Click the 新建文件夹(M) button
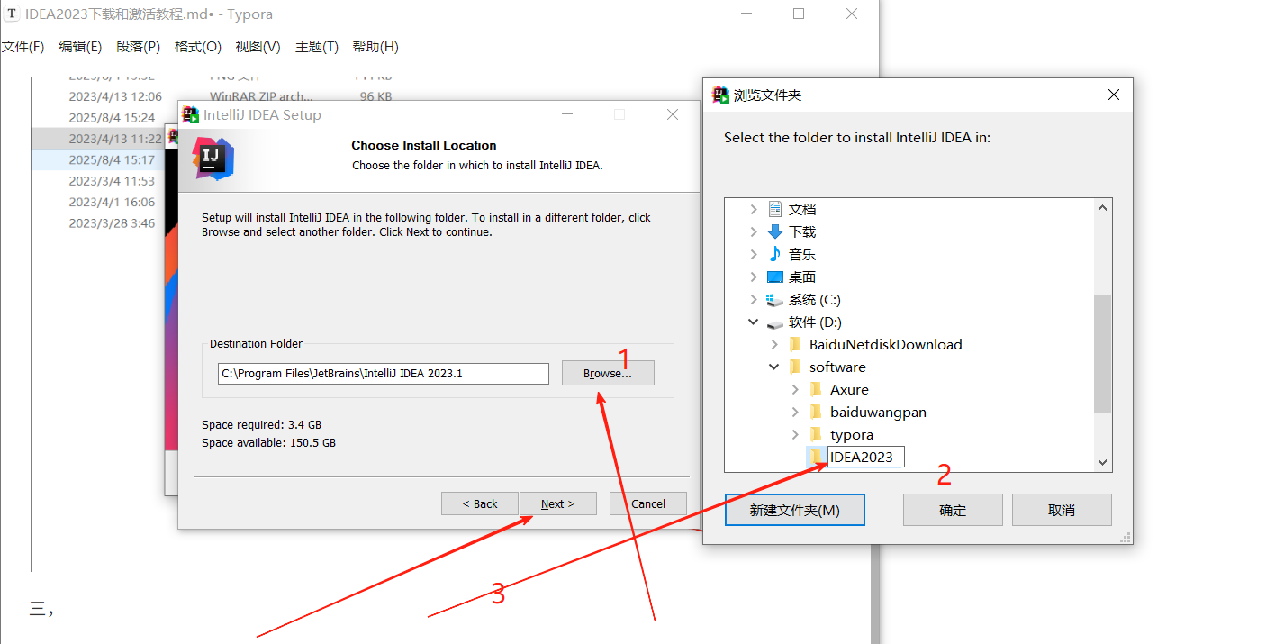This screenshot has width=1266, height=644. [x=794, y=510]
